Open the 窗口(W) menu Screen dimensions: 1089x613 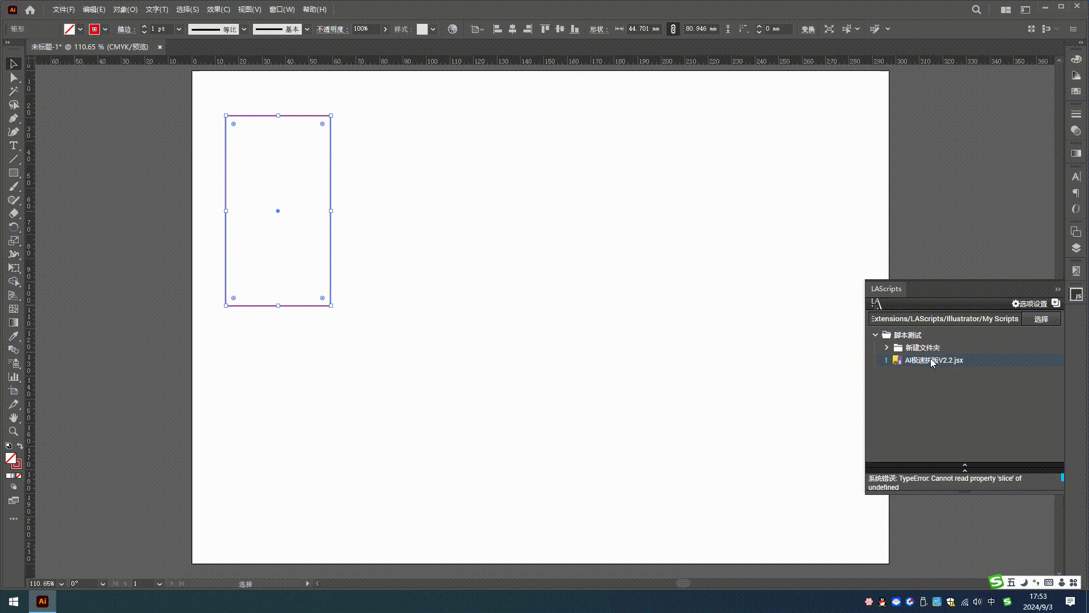[x=282, y=10]
